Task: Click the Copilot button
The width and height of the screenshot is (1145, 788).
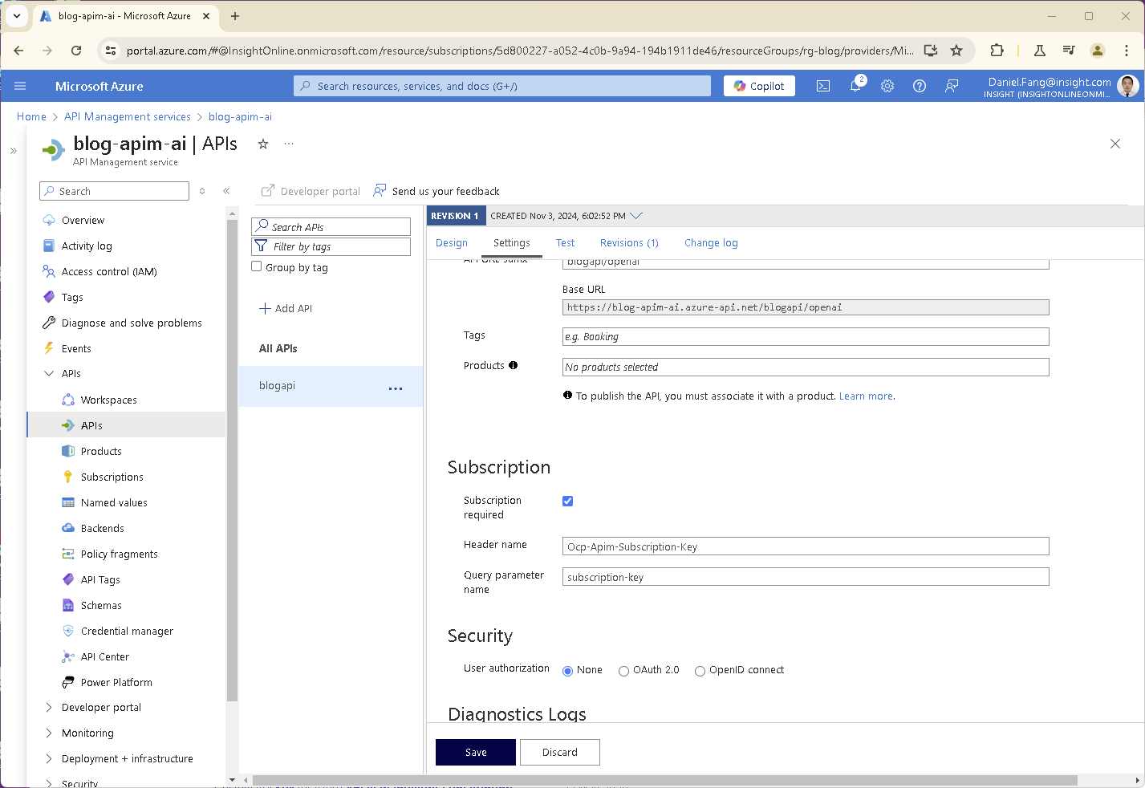Action: point(759,86)
